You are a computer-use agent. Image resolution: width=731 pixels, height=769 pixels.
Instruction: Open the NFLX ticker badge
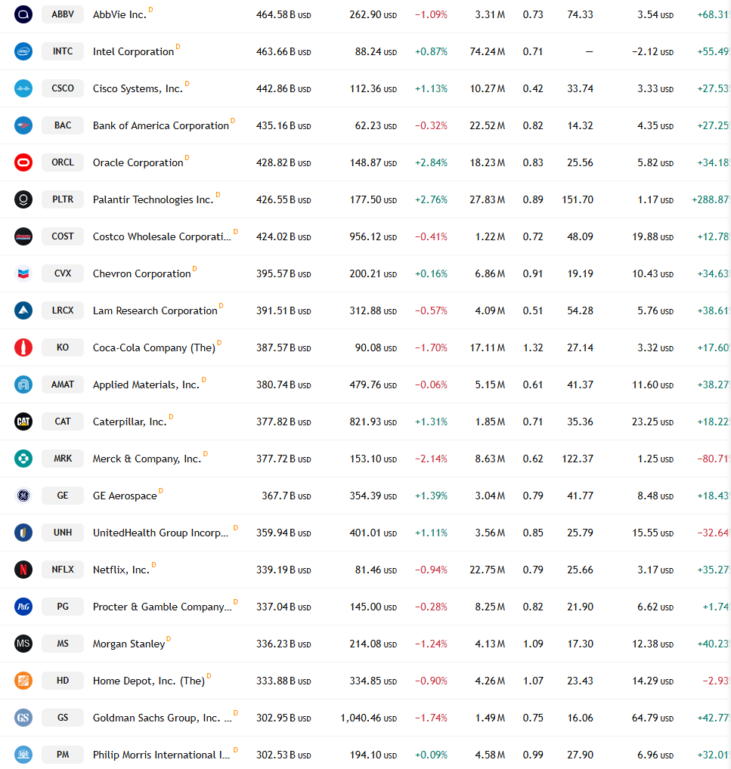63,570
